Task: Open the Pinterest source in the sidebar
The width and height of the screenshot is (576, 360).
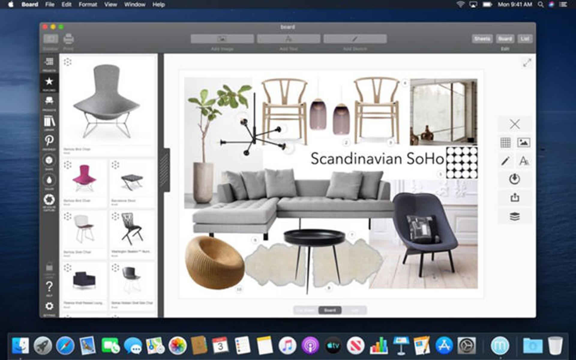Action: [49, 142]
